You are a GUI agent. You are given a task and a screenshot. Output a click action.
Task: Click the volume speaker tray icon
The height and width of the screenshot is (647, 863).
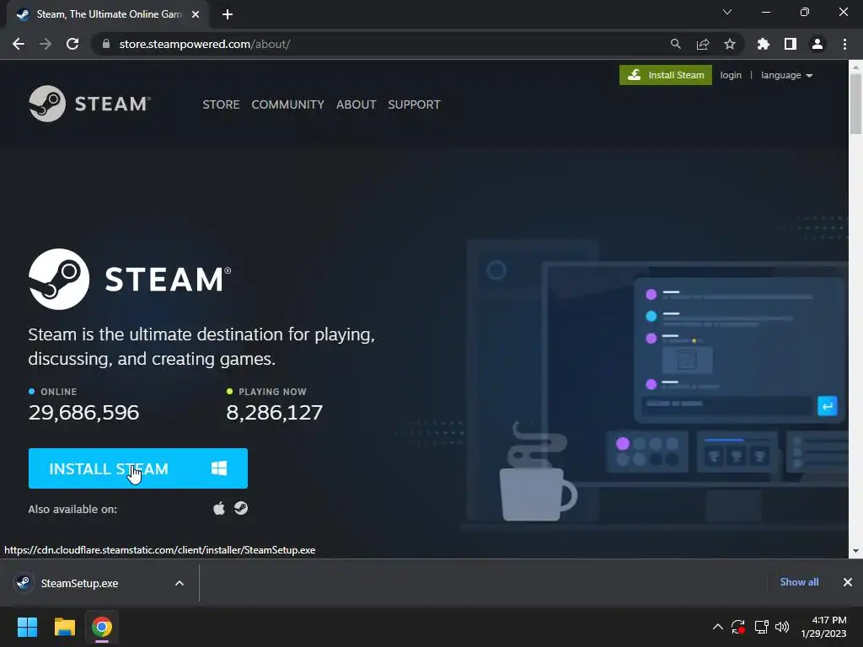coord(781,627)
